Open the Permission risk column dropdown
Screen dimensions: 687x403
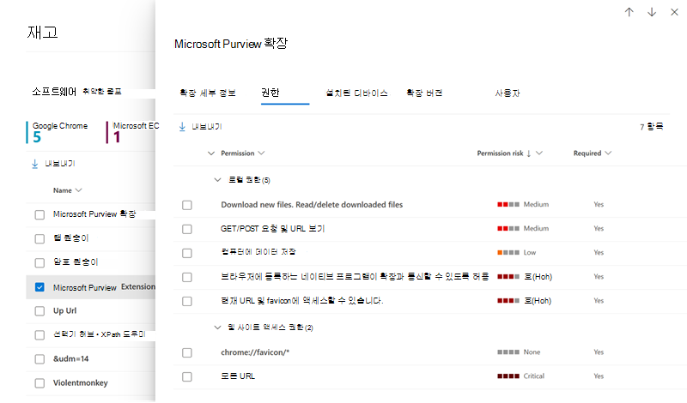[x=539, y=153]
